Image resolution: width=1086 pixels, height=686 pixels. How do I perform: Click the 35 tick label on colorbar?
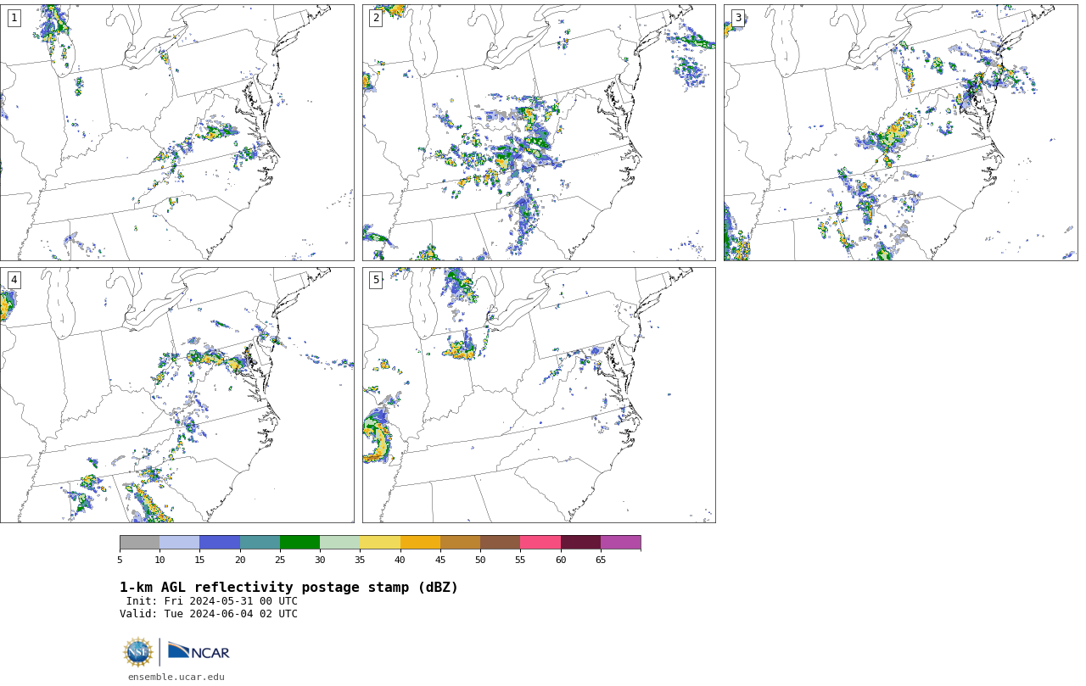pos(360,560)
